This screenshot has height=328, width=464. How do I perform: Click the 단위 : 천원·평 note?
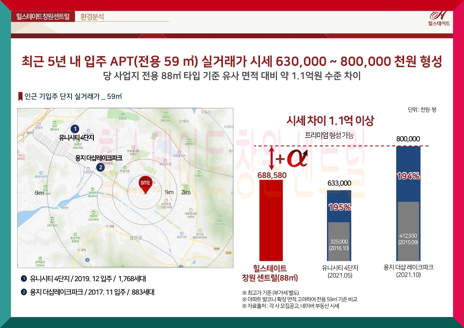point(422,110)
